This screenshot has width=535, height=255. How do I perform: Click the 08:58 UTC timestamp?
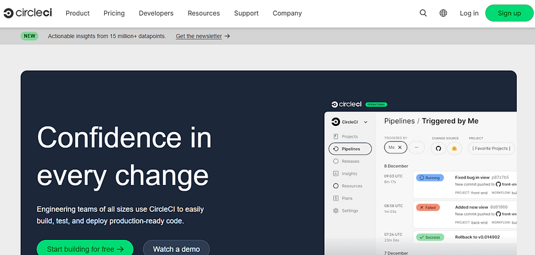394,206
